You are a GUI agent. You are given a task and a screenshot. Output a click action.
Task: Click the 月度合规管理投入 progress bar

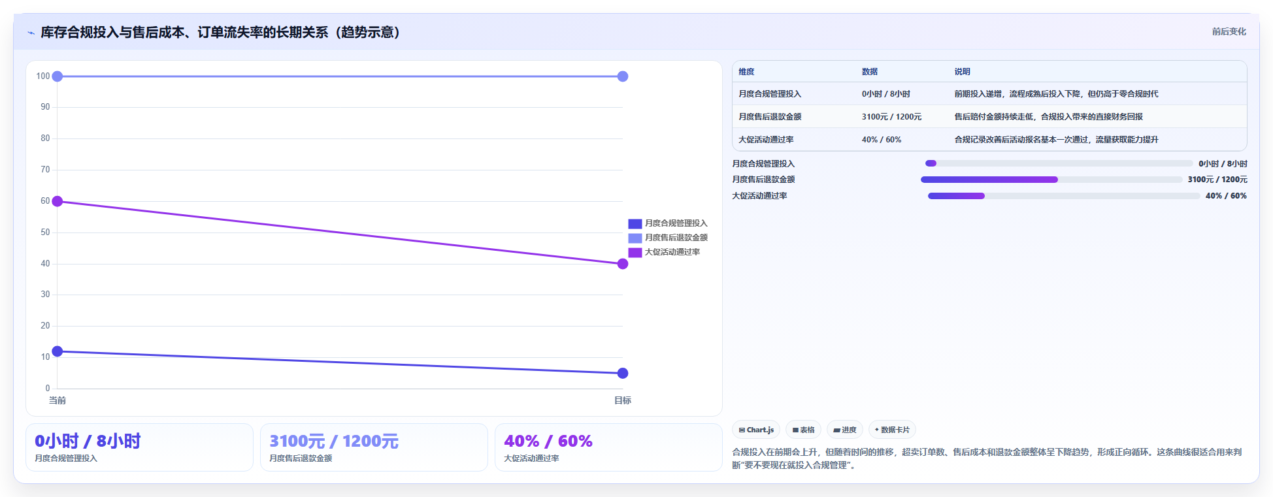[x=1059, y=163]
